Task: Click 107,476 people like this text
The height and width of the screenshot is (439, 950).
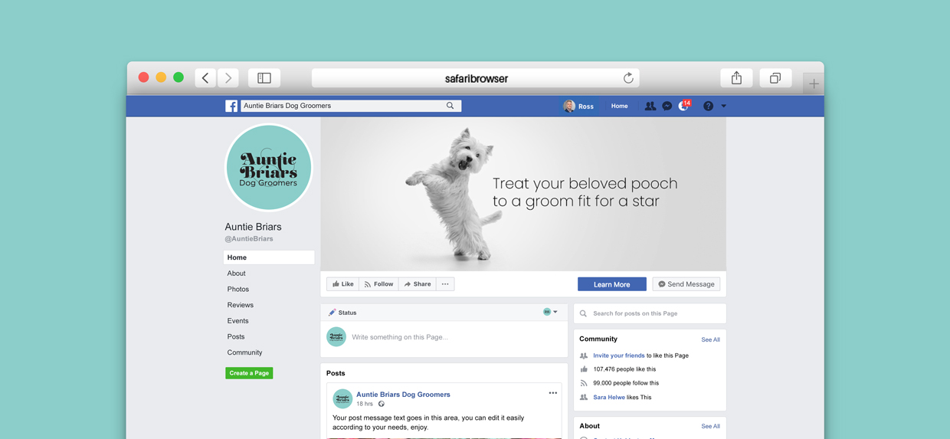Action: pos(624,369)
